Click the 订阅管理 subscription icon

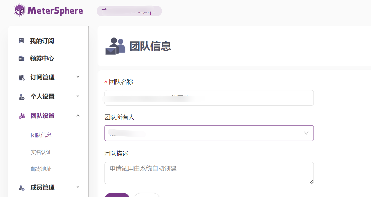click(21, 77)
